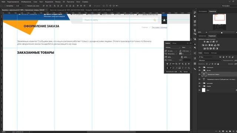Add a Black & White adjustment
The image size is (237, 133).
209,45
